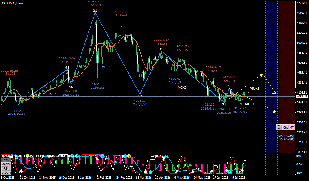Click the 5596.79 peak price label

pyautogui.click(x=95, y=5)
